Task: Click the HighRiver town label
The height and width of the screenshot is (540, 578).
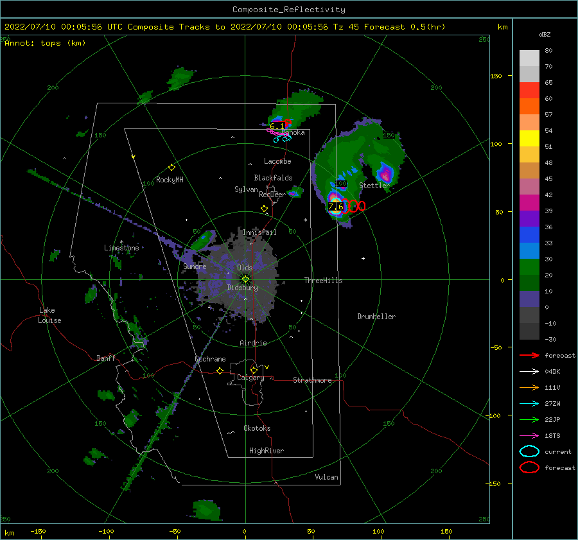Action: [267, 451]
